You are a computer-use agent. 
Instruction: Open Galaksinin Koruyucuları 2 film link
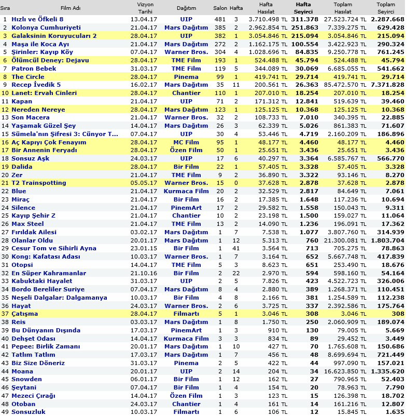(x=54, y=36)
